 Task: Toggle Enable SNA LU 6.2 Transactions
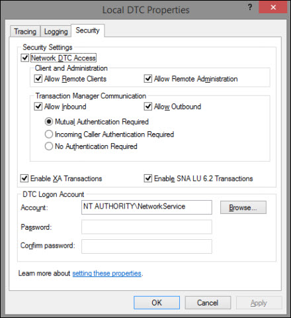tap(147, 178)
